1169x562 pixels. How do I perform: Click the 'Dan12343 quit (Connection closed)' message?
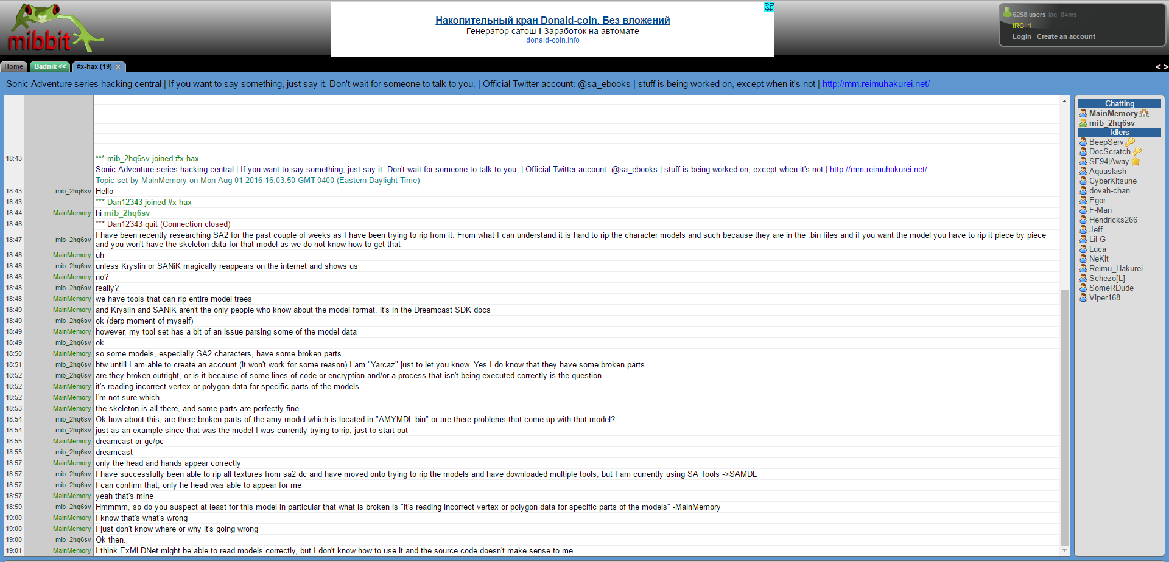[163, 224]
